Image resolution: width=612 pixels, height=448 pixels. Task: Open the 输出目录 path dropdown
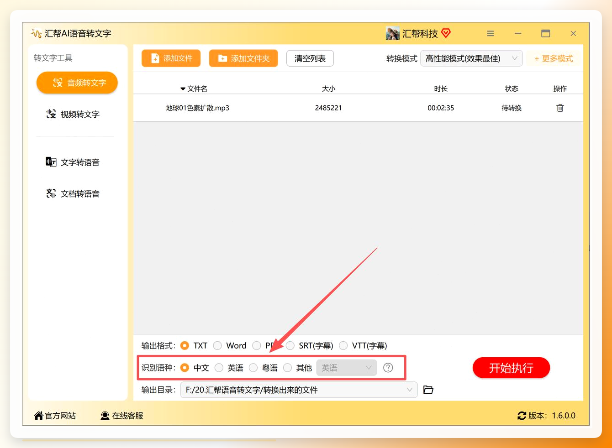(x=299, y=390)
